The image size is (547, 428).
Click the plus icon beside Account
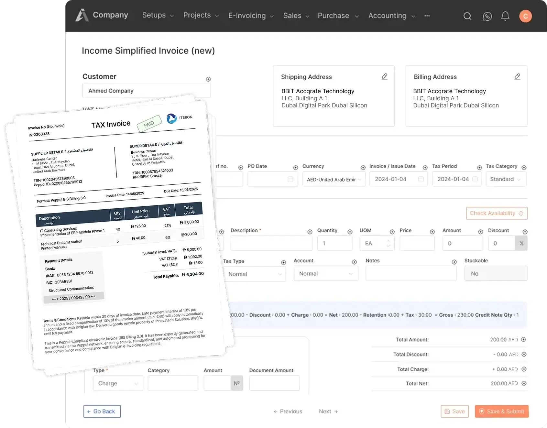coord(354,262)
